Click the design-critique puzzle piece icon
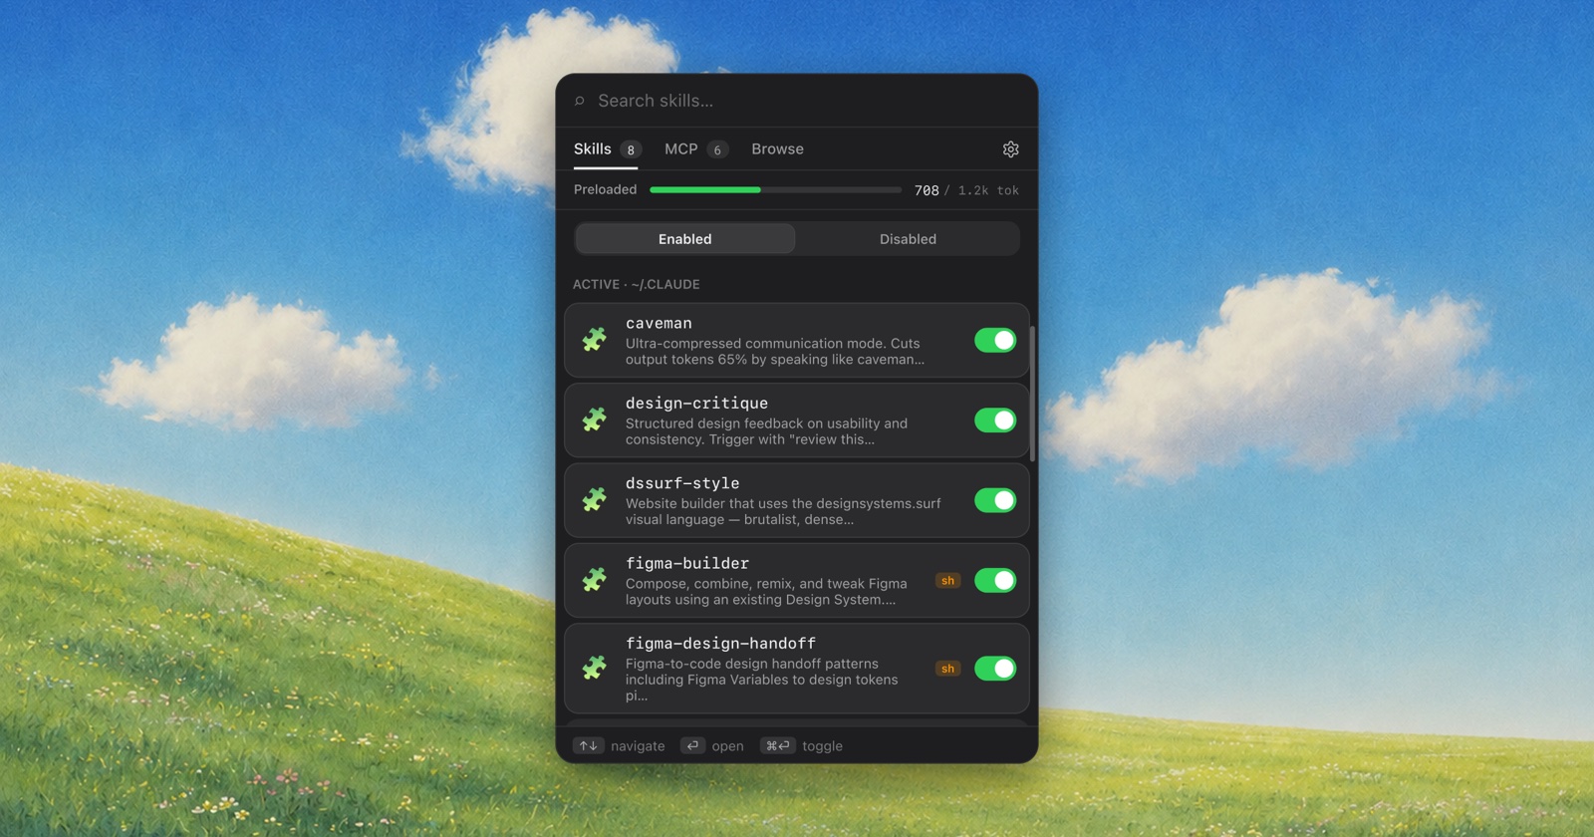Image resolution: width=1594 pixels, height=837 pixels. (595, 419)
